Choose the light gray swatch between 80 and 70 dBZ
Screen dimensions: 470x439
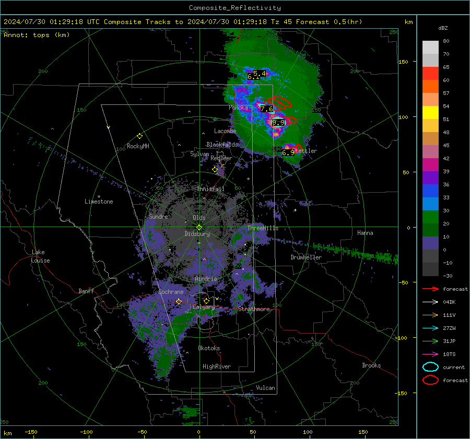coord(430,48)
